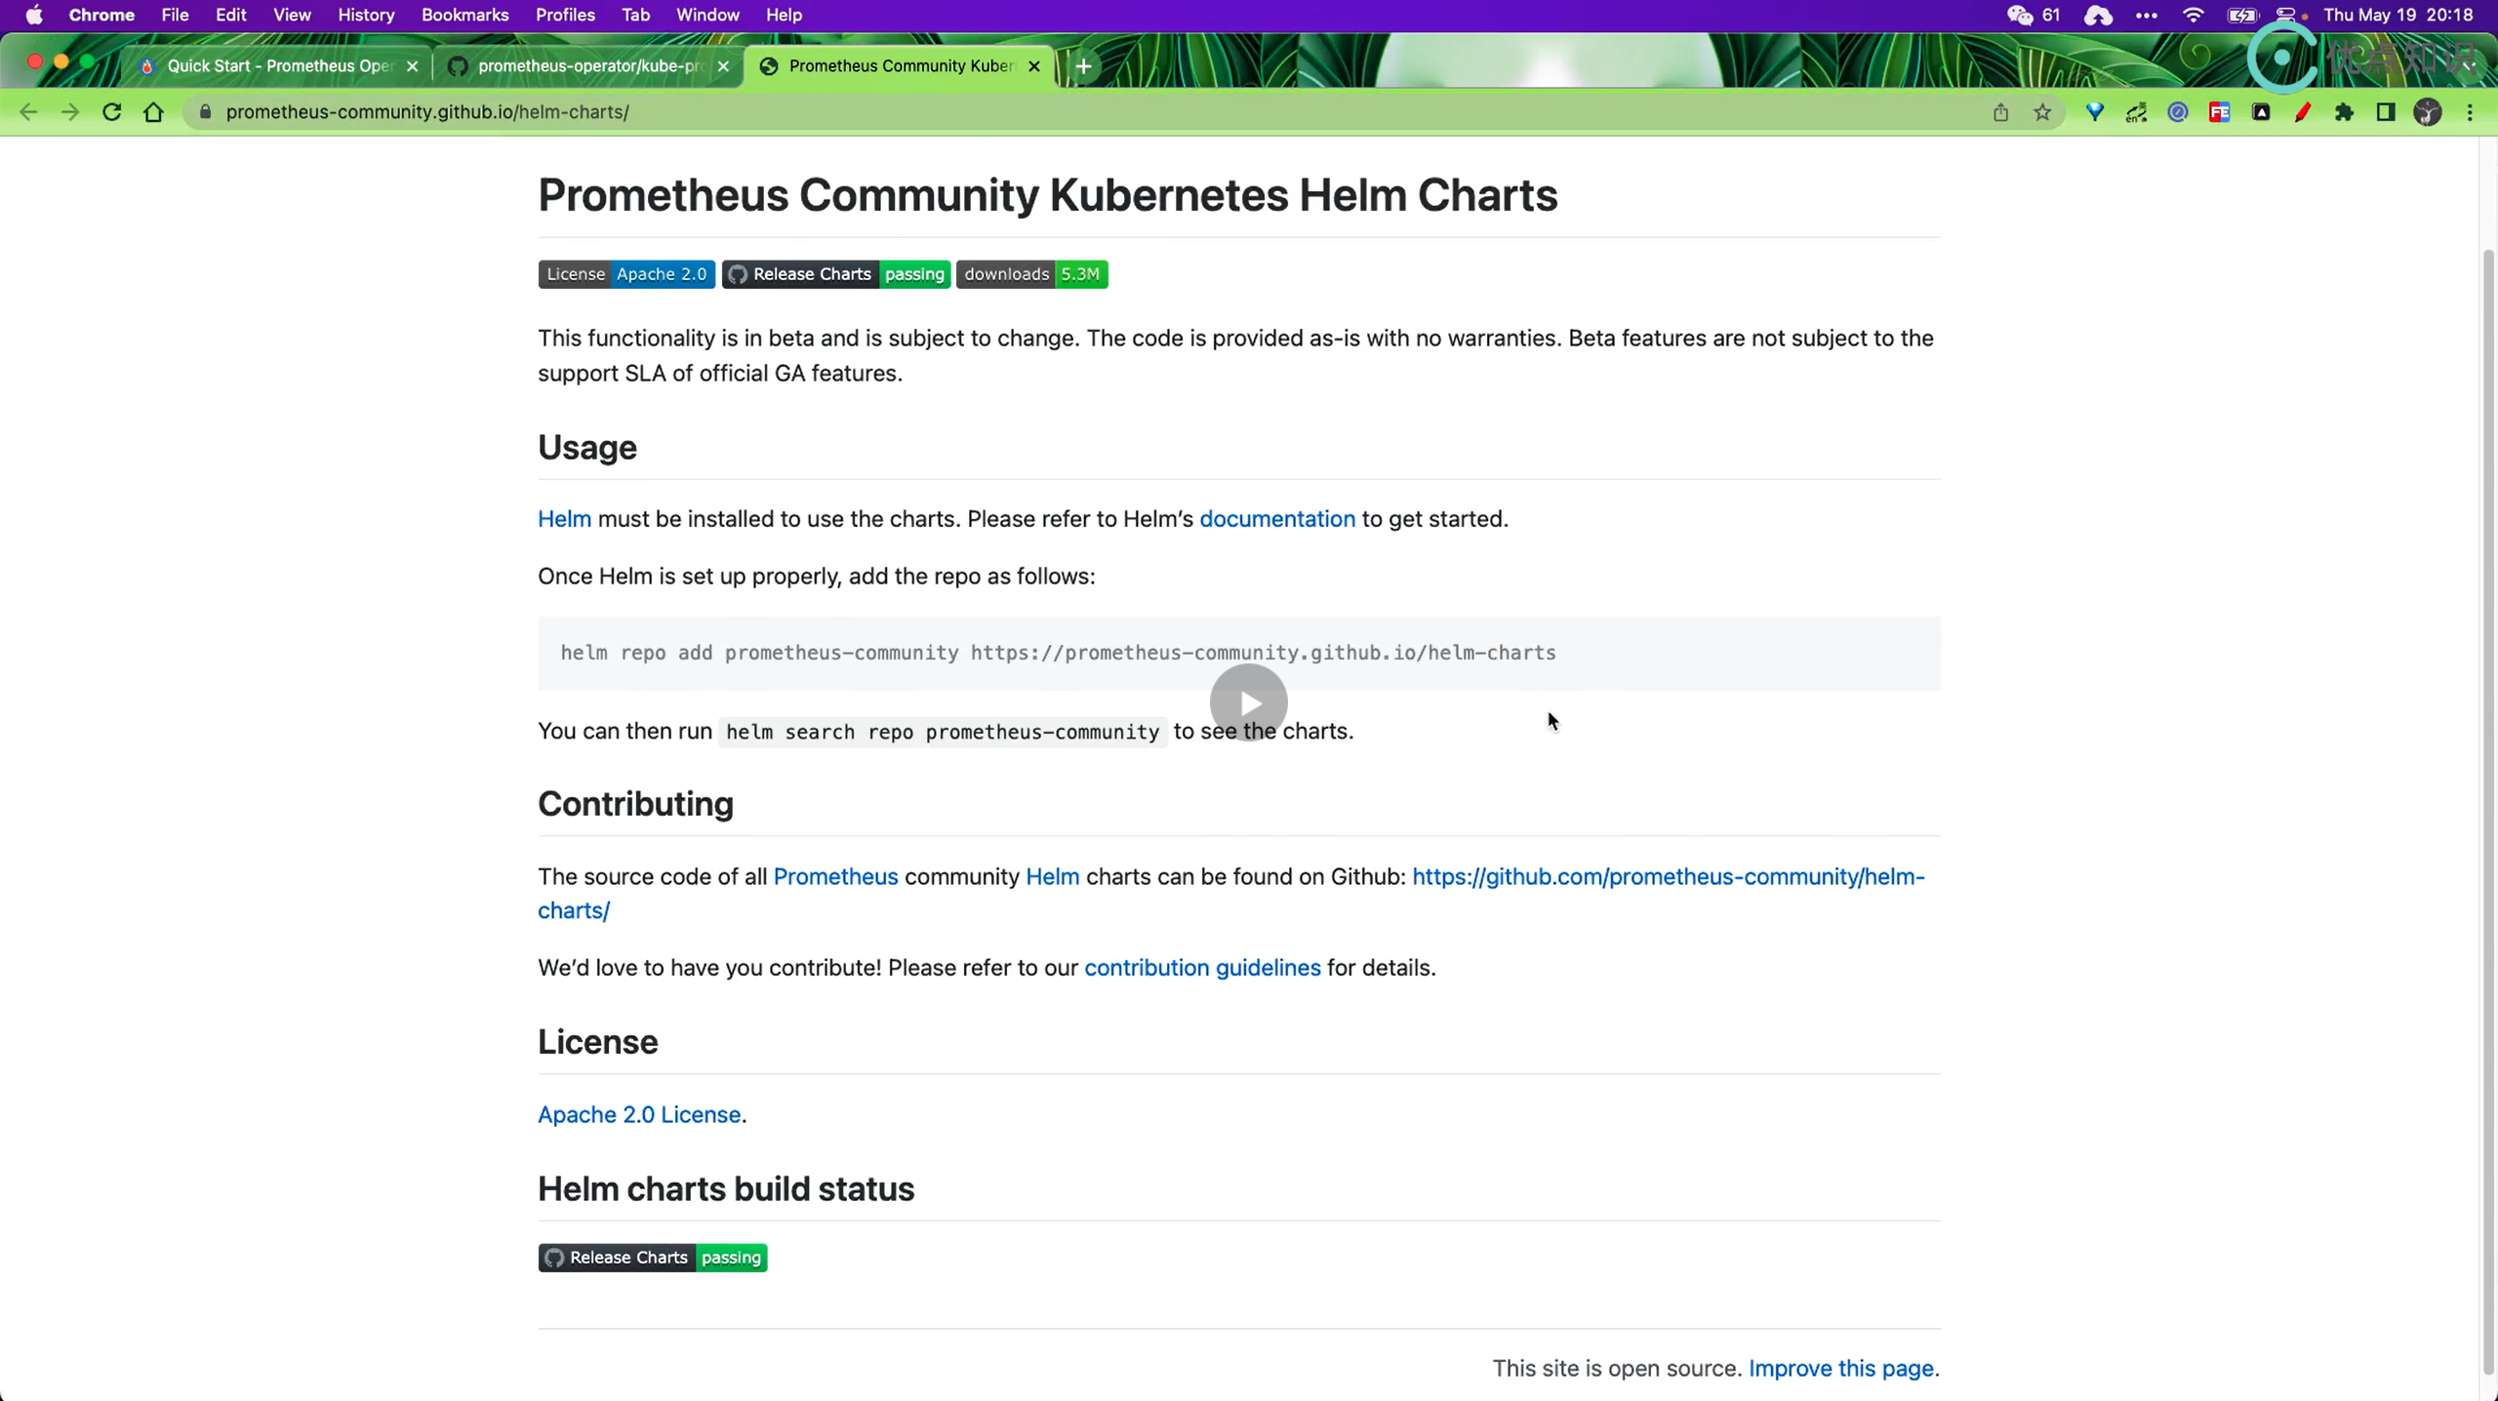Follow the Helm link under Usage

[x=564, y=519]
